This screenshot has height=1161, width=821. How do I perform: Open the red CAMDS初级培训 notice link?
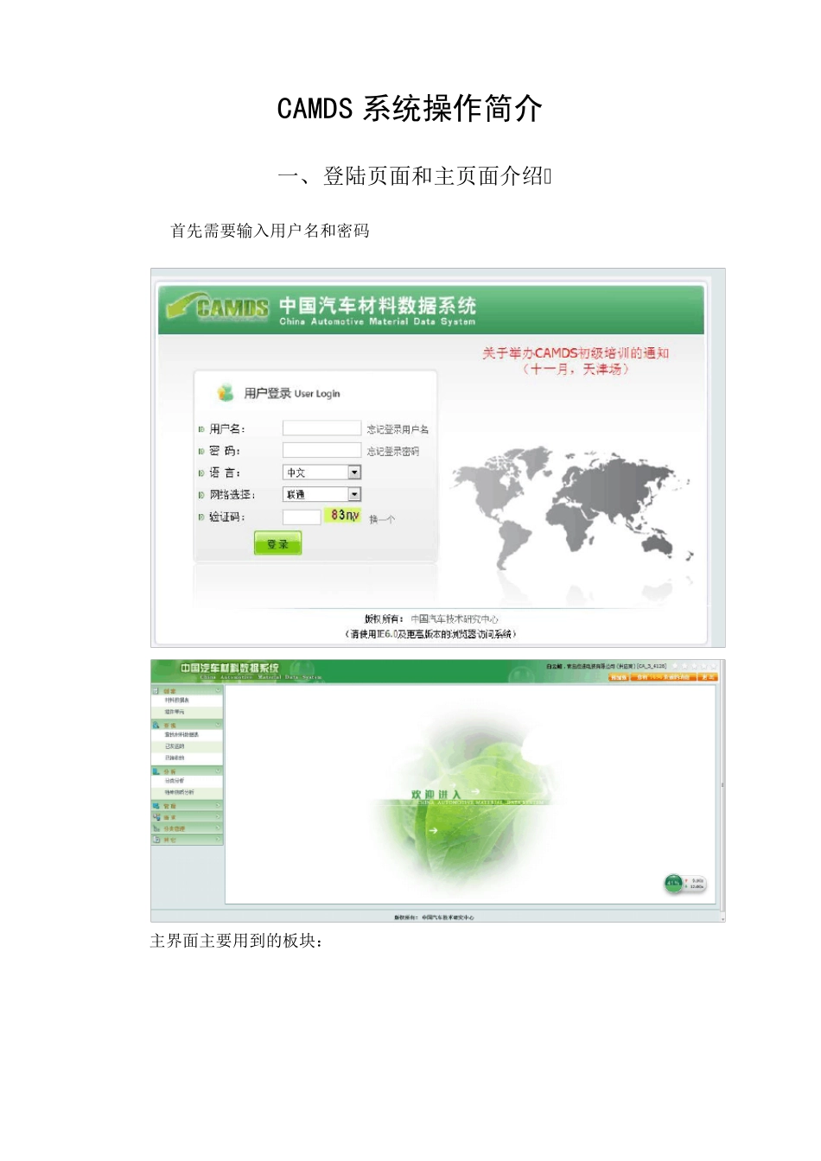tap(576, 360)
